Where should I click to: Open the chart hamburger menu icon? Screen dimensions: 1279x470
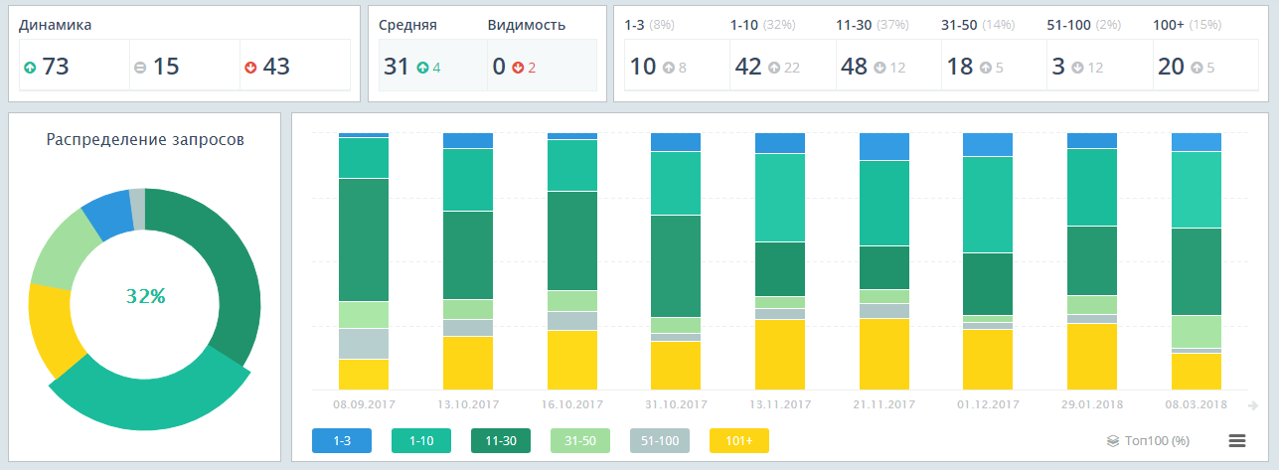(1237, 440)
